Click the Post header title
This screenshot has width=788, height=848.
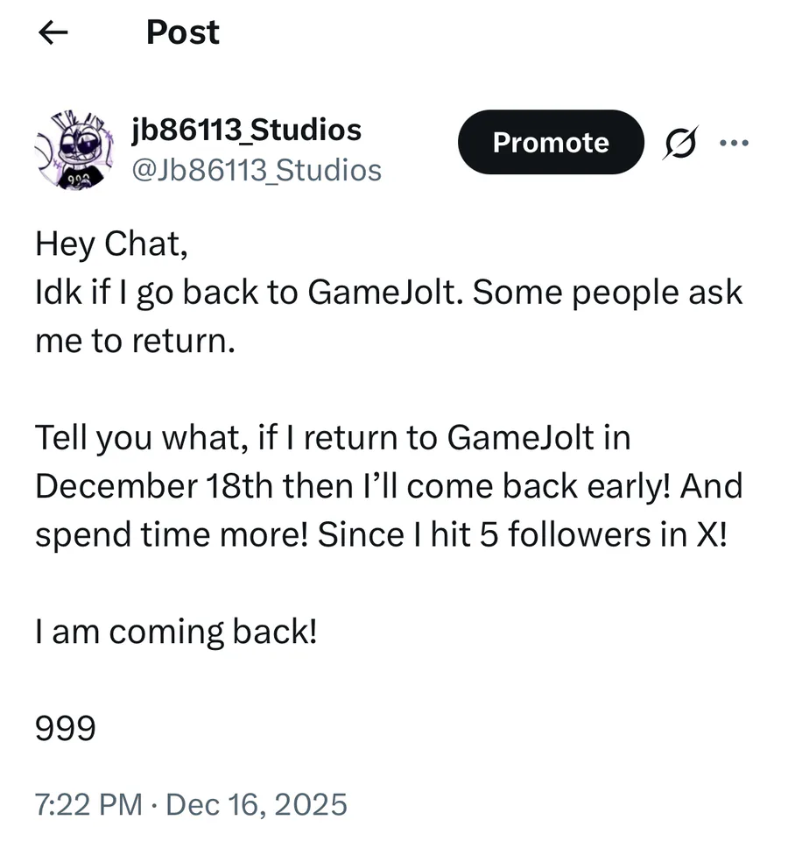tap(183, 32)
